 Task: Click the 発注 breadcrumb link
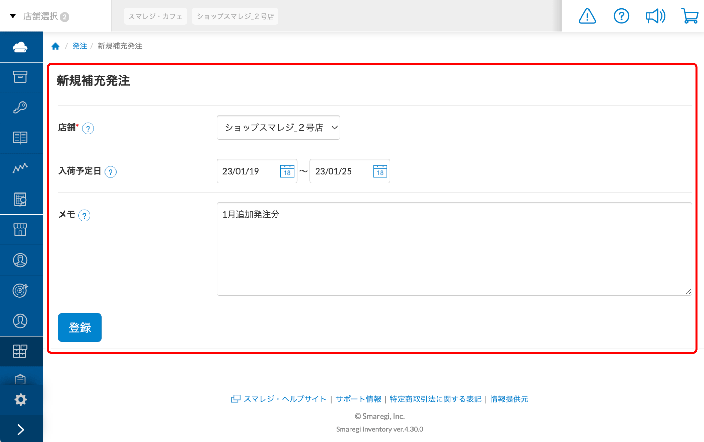[79, 46]
